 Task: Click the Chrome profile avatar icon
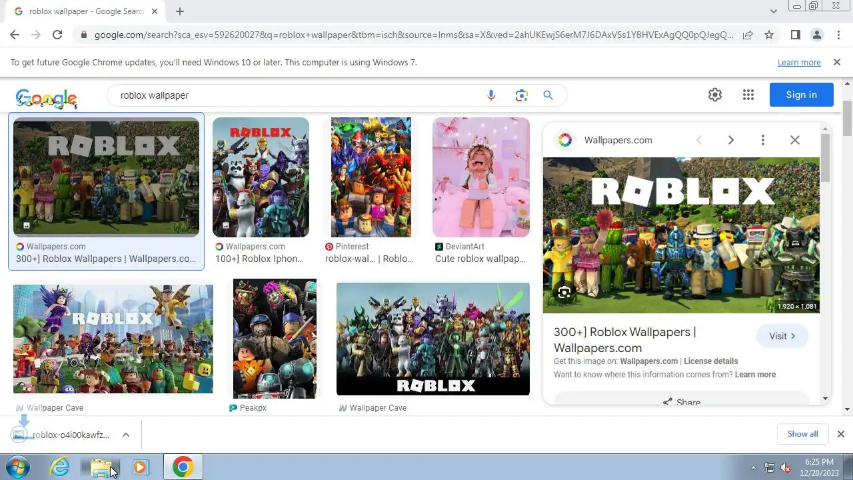(816, 35)
